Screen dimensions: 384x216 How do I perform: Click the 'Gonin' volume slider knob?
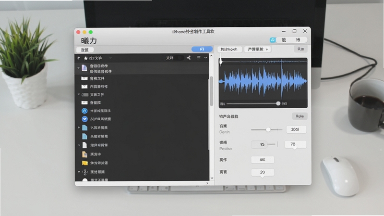pos(268,129)
